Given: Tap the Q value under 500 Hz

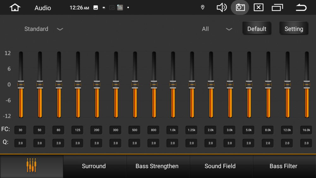Looking at the screenshot, I should pos(135,143).
